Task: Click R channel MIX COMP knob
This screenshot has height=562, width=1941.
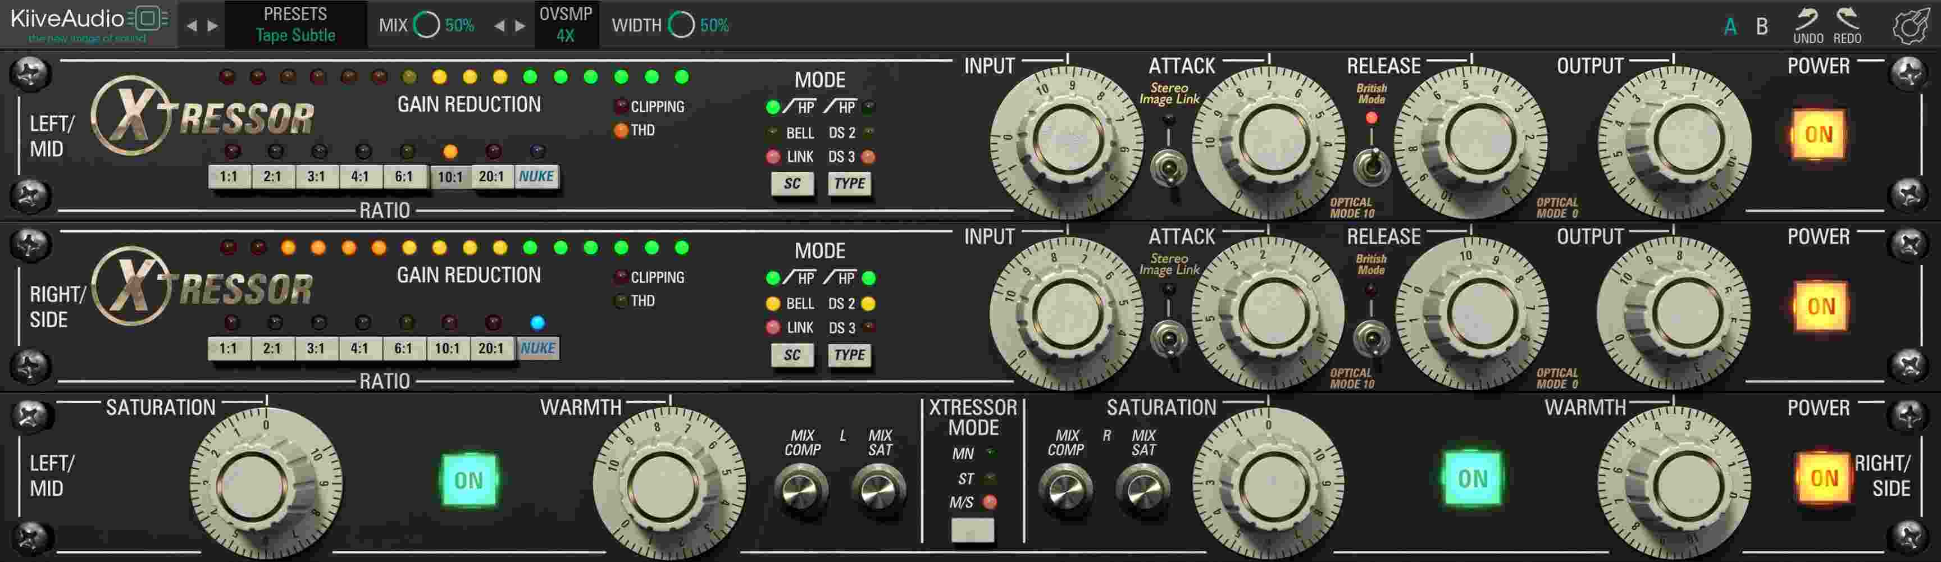Action: tap(1065, 490)
